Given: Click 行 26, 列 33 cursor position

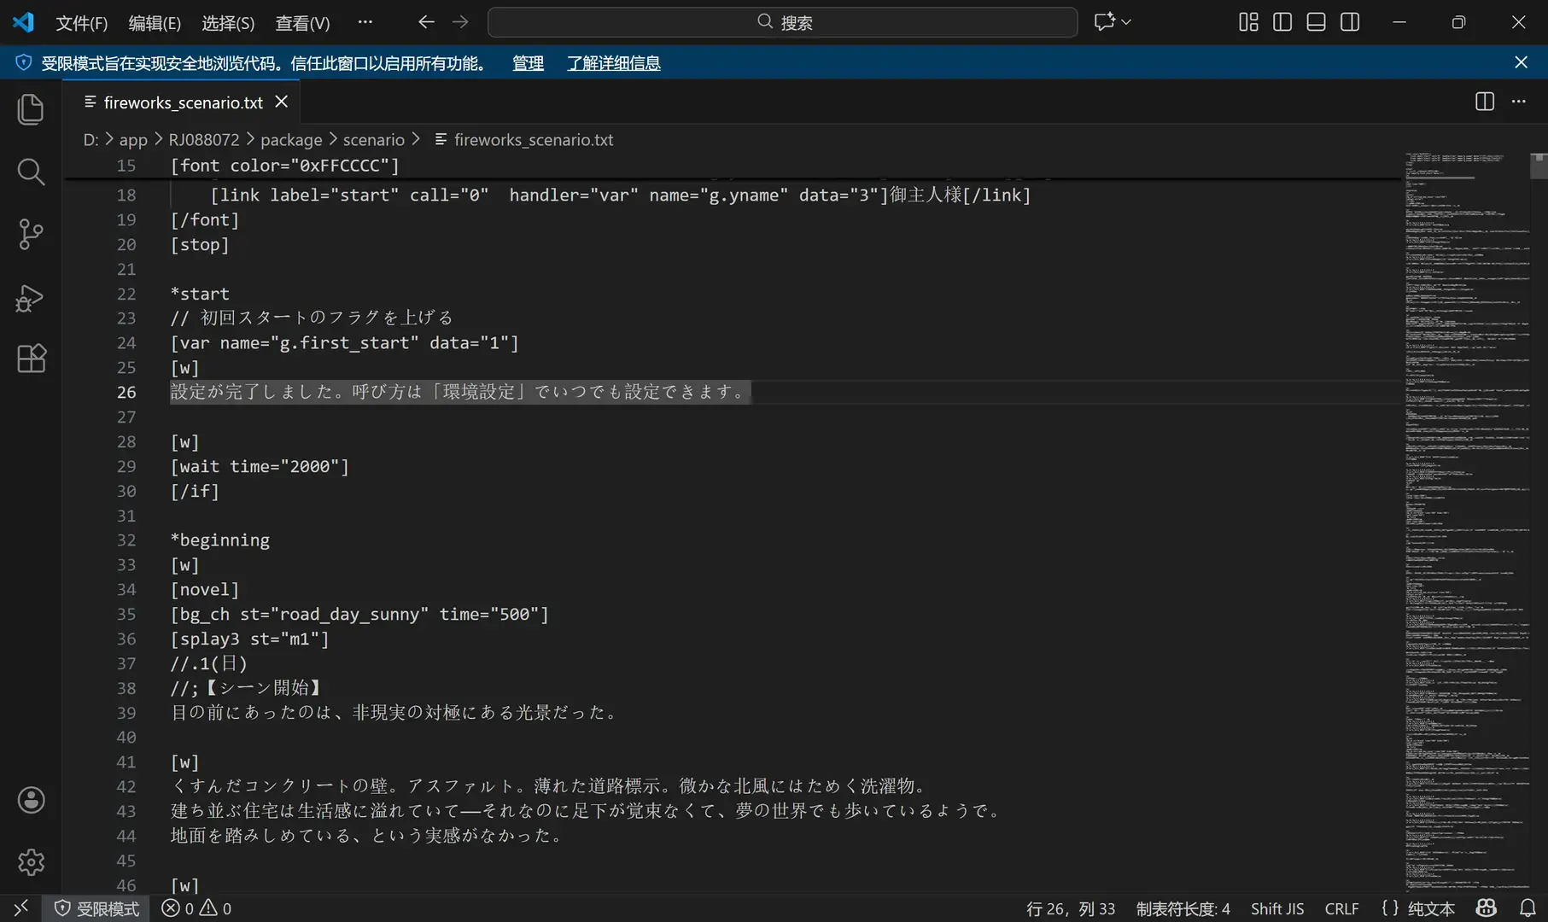Looking at the screenshot, I should (1071, 908).
